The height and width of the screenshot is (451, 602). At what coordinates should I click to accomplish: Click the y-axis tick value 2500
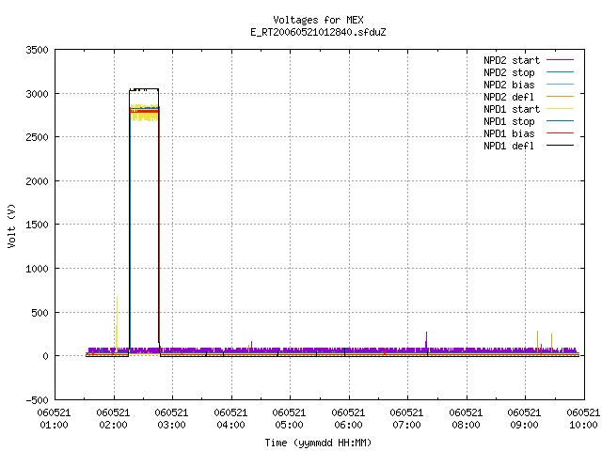pyautogui.click(x=38, y=137)
